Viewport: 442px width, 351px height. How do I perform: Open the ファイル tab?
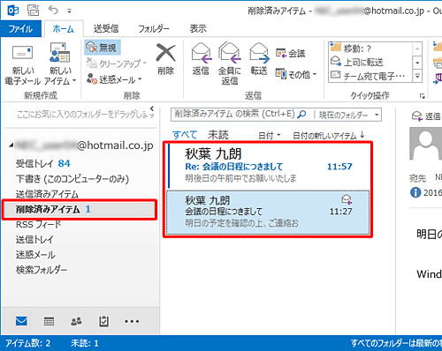tap(20, 29)
